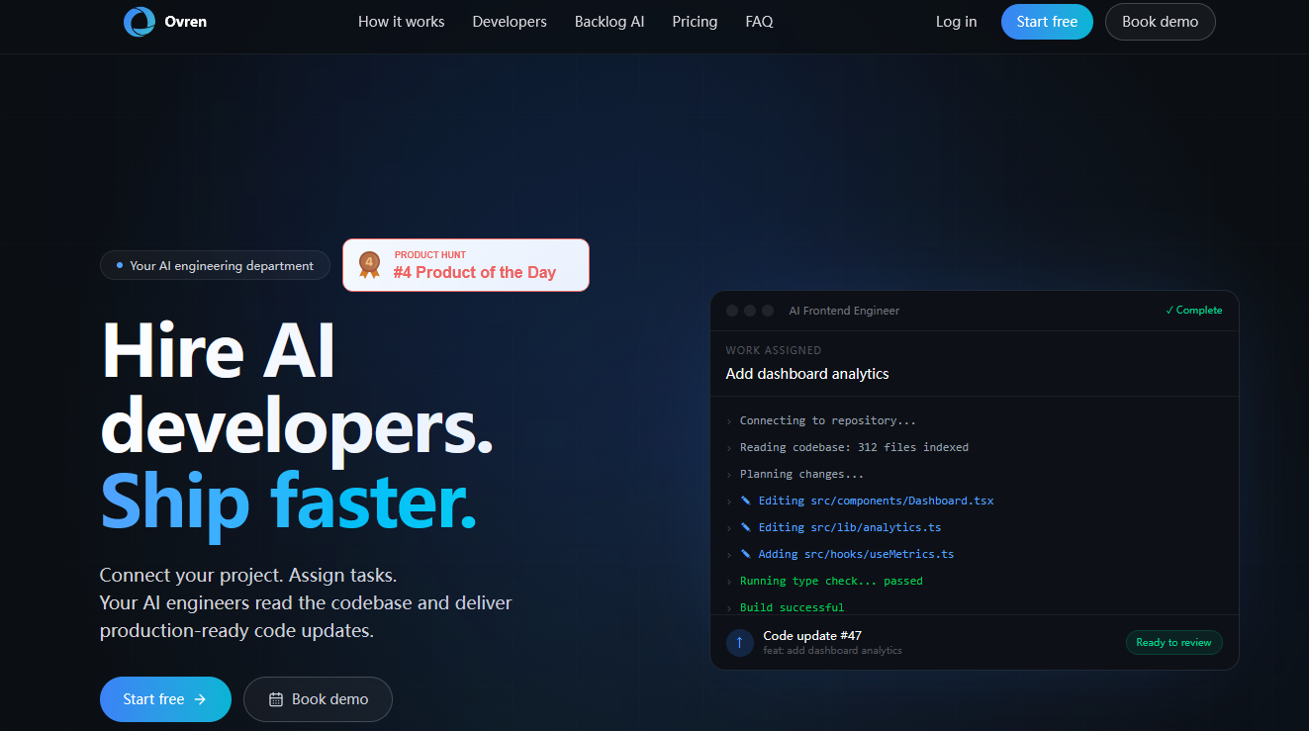Click the arrow icon on hero Start free
Screen dimensions: 1309x731
[x=200, y=699]
